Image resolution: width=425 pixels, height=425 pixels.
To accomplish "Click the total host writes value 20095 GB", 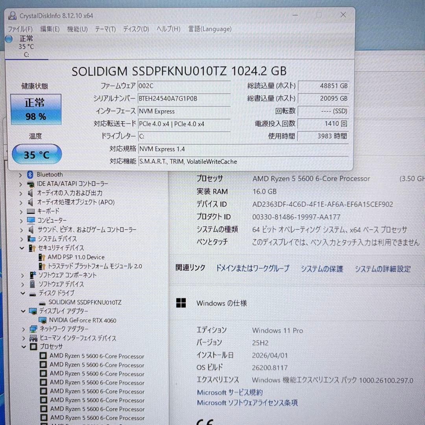I will coord(323,98).
